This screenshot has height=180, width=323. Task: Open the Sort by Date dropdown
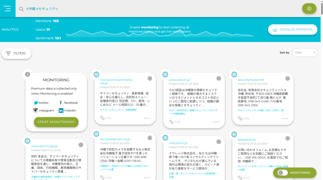(305, 53)
